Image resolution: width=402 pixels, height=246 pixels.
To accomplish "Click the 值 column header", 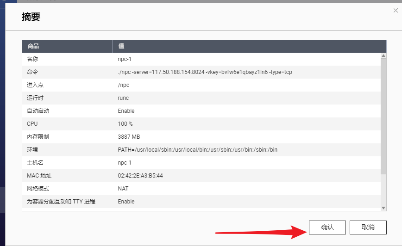I will click(121, 46).
